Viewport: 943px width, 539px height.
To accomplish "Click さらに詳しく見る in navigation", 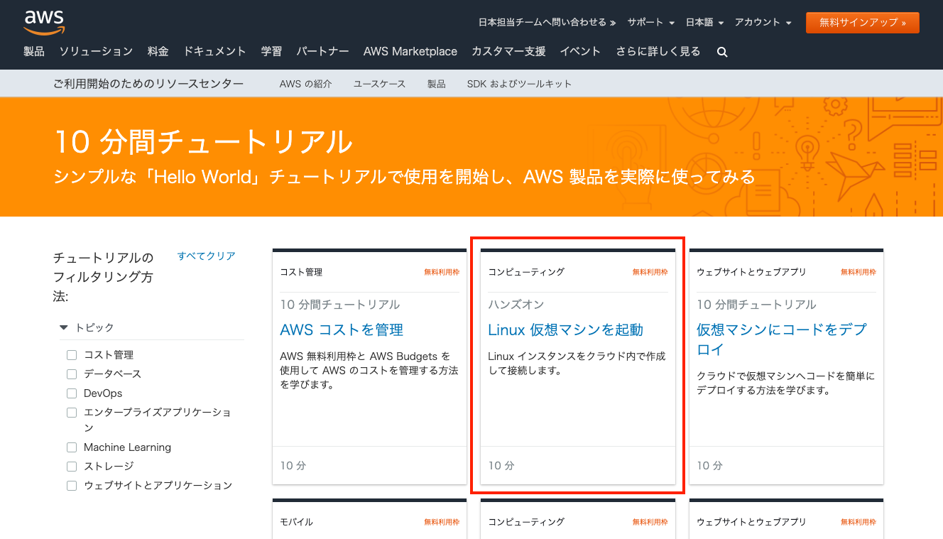I will point(658,51).
